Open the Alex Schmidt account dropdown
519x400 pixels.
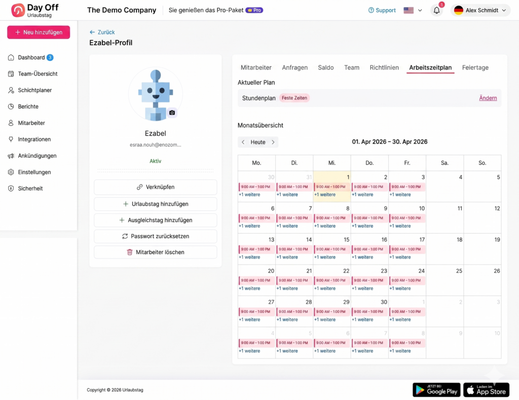479,10
